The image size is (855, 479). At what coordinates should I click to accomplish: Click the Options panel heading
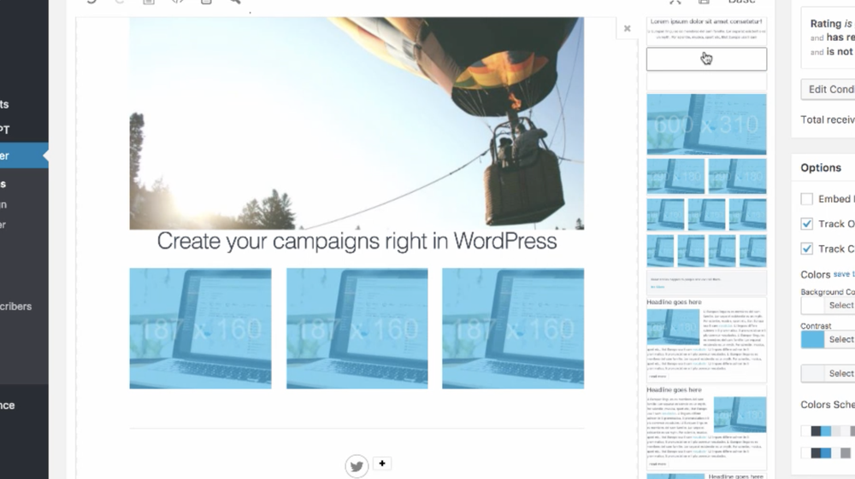tap(821, 167)
